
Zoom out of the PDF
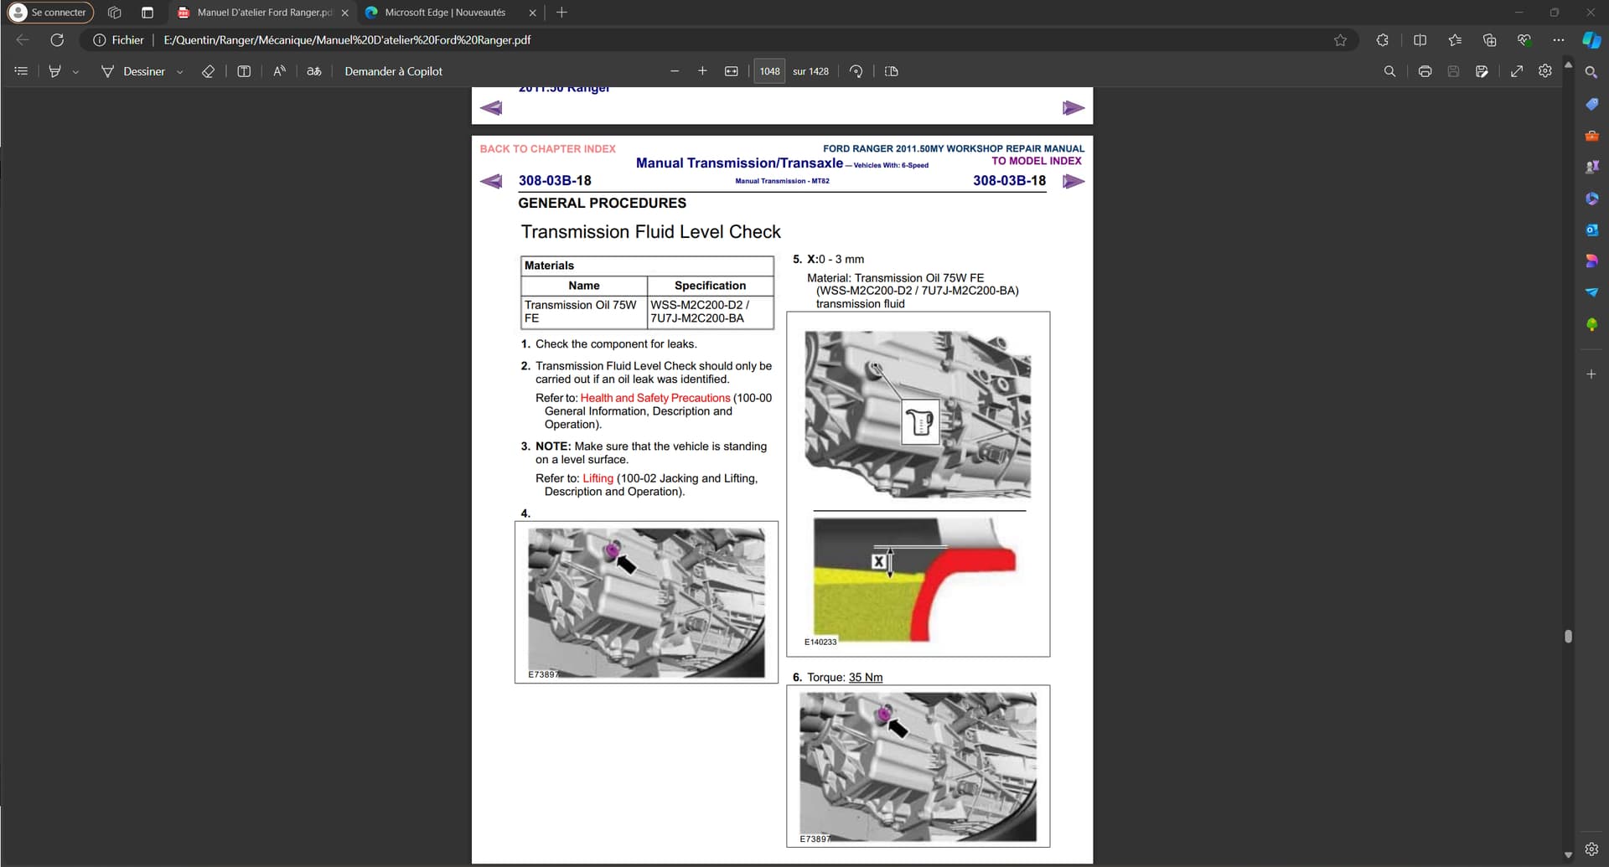coord(675,71)
